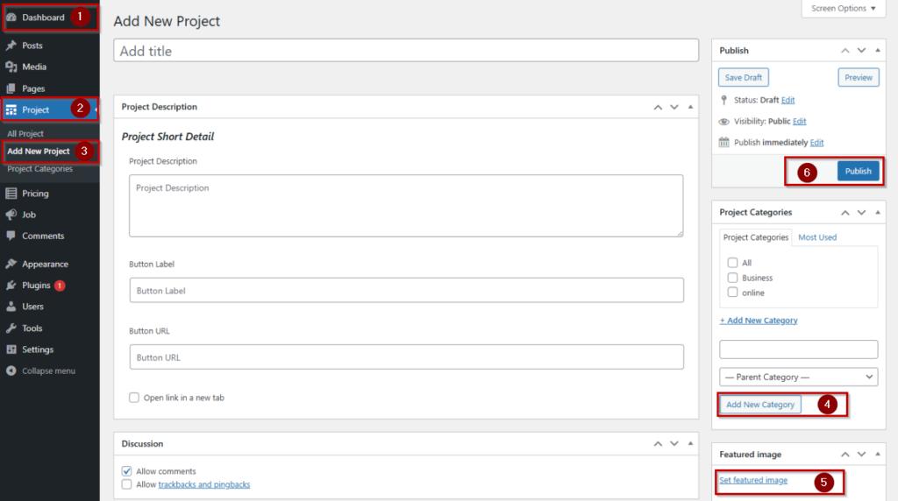Uncheck the Allow comments checkbox

coord(127,471)
